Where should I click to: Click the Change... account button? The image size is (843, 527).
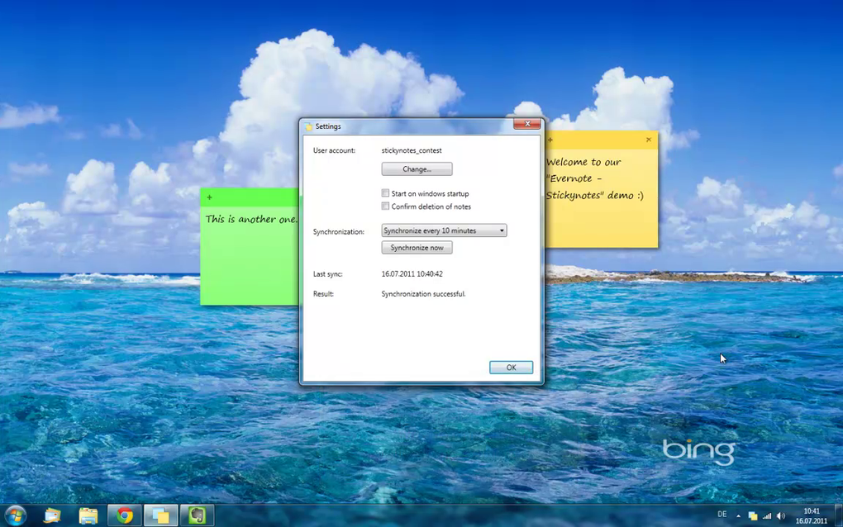click(x=417, y=169)
